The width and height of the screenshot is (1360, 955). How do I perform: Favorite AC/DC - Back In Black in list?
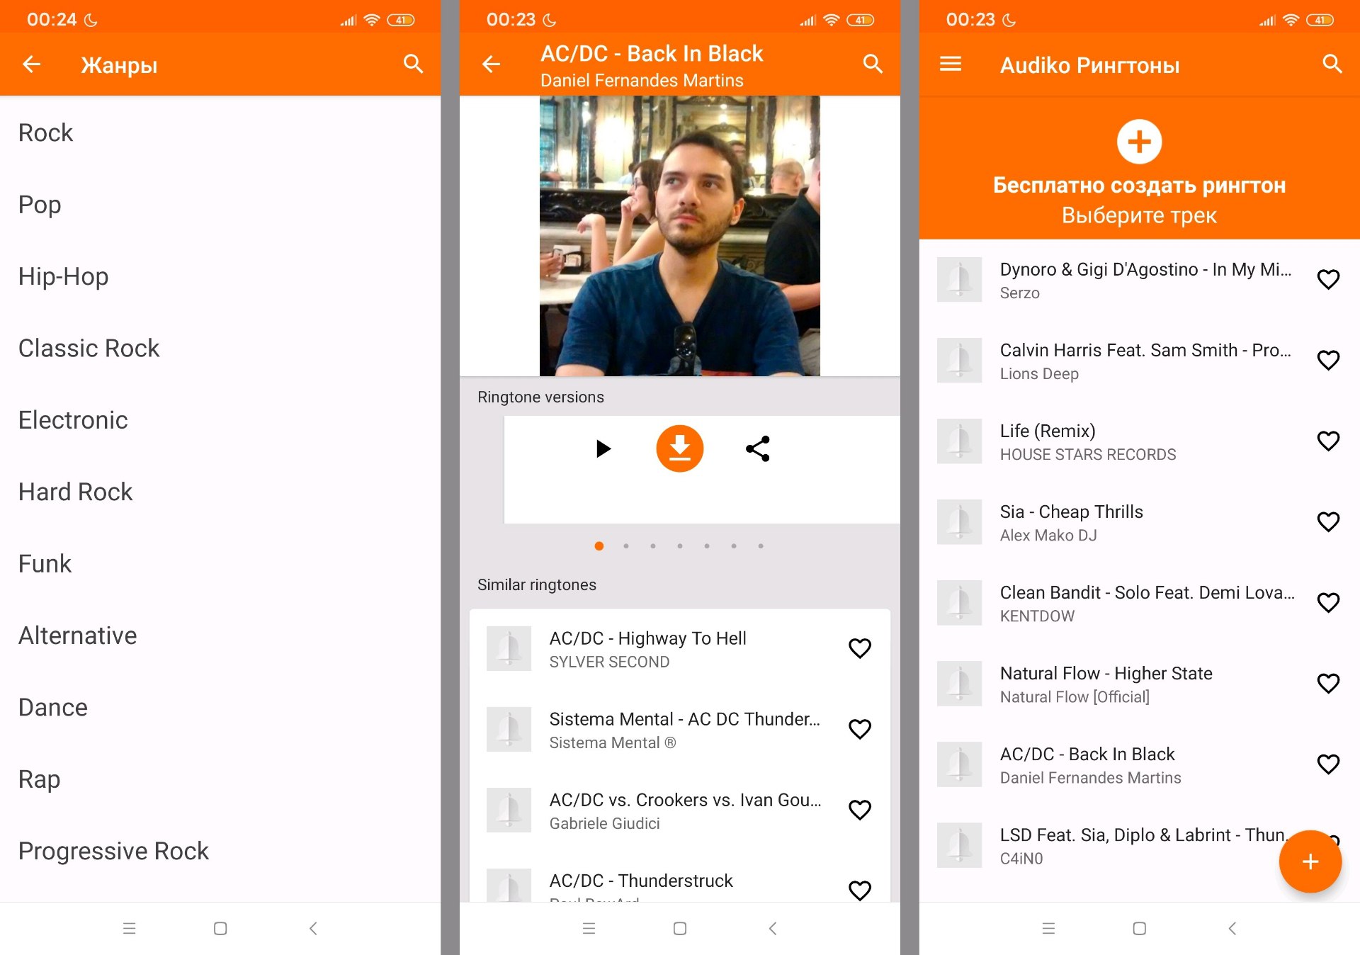(1328, 764)
